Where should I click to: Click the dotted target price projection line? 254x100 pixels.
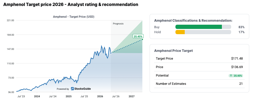point(126,46)
